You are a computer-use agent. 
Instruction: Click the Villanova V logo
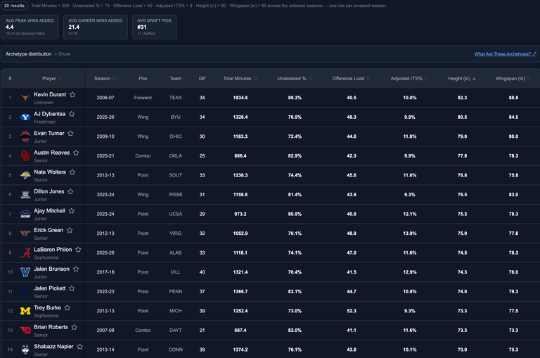pos(25,272)
